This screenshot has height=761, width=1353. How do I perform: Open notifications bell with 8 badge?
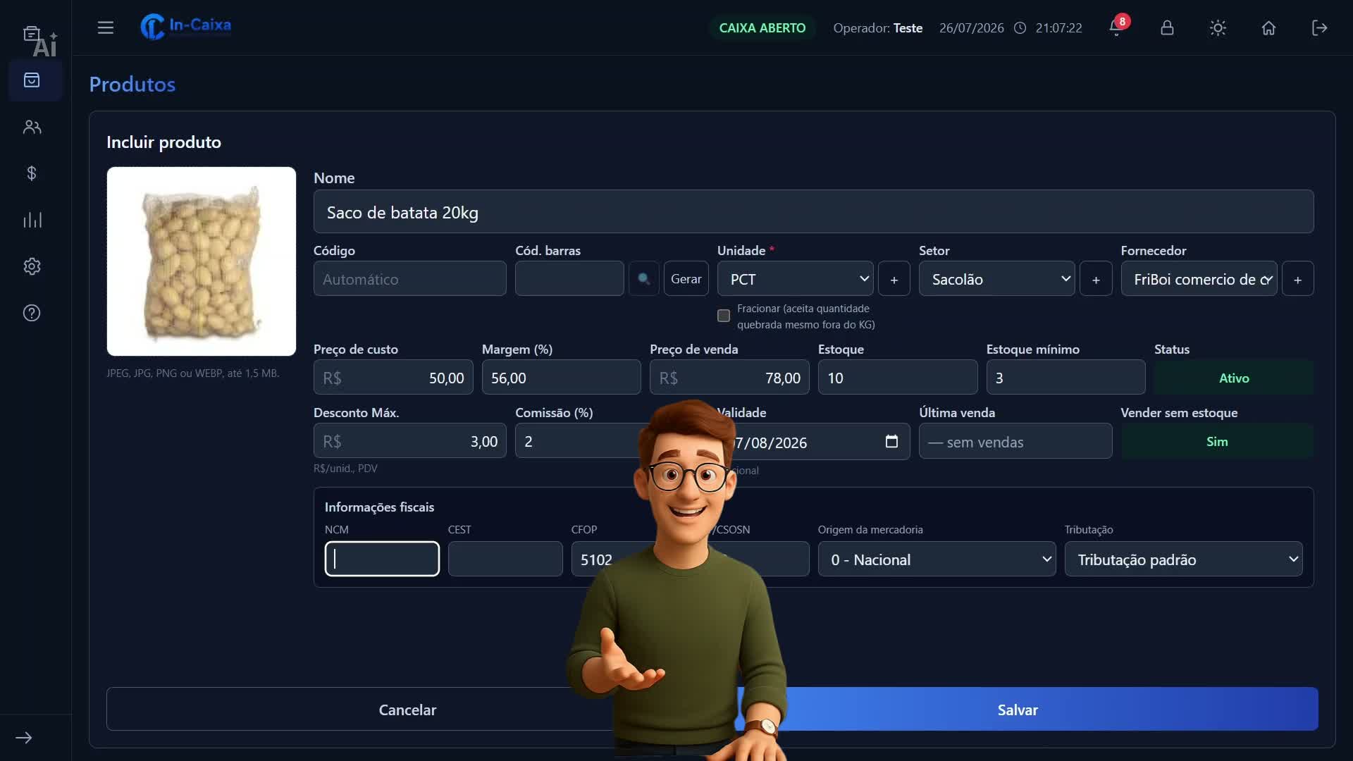1117,27
